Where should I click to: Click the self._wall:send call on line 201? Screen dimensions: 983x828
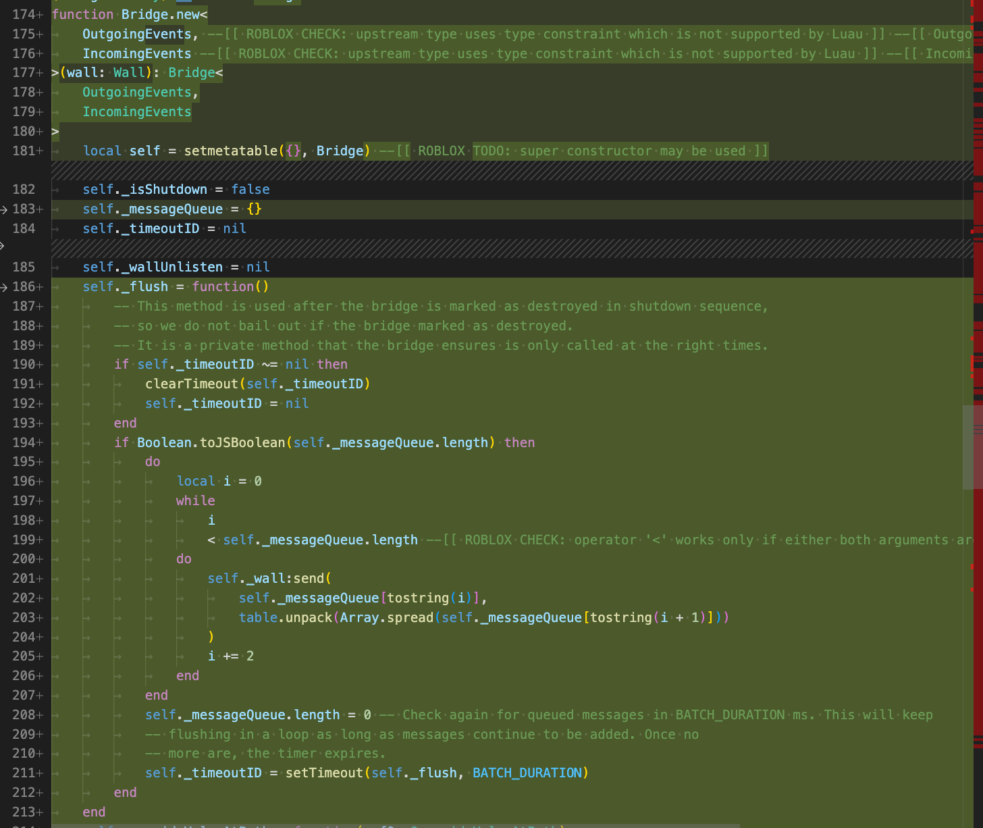pos(266,579)
